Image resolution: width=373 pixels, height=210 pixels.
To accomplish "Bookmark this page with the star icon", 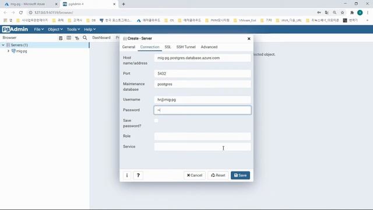I will coord(343,13).
